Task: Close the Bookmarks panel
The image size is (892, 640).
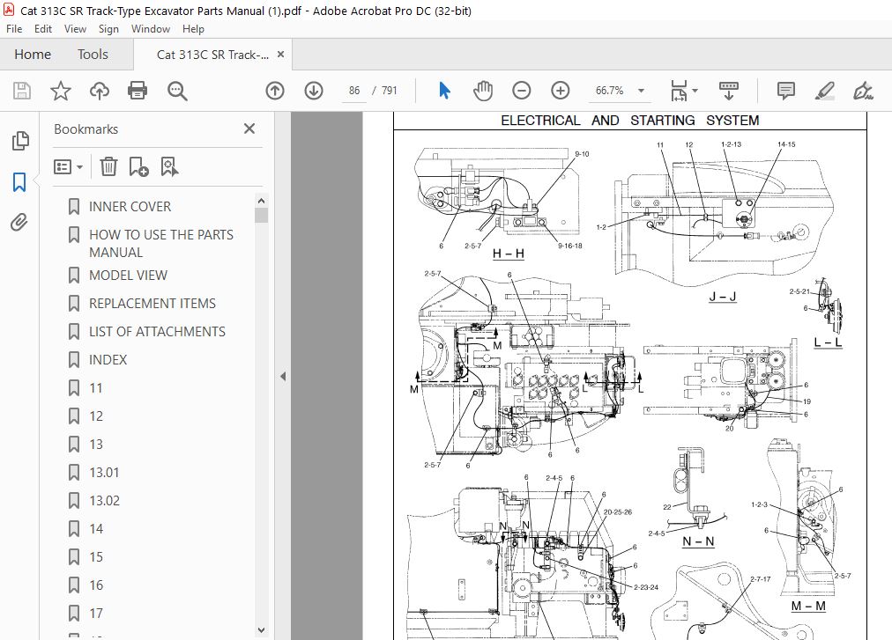Action: pyautogui.click(x=249, y=129)
